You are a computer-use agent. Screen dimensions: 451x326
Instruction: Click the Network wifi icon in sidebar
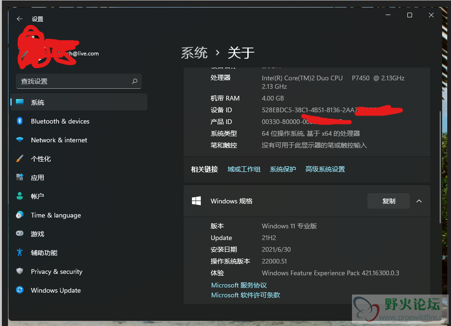pos(20,140)
